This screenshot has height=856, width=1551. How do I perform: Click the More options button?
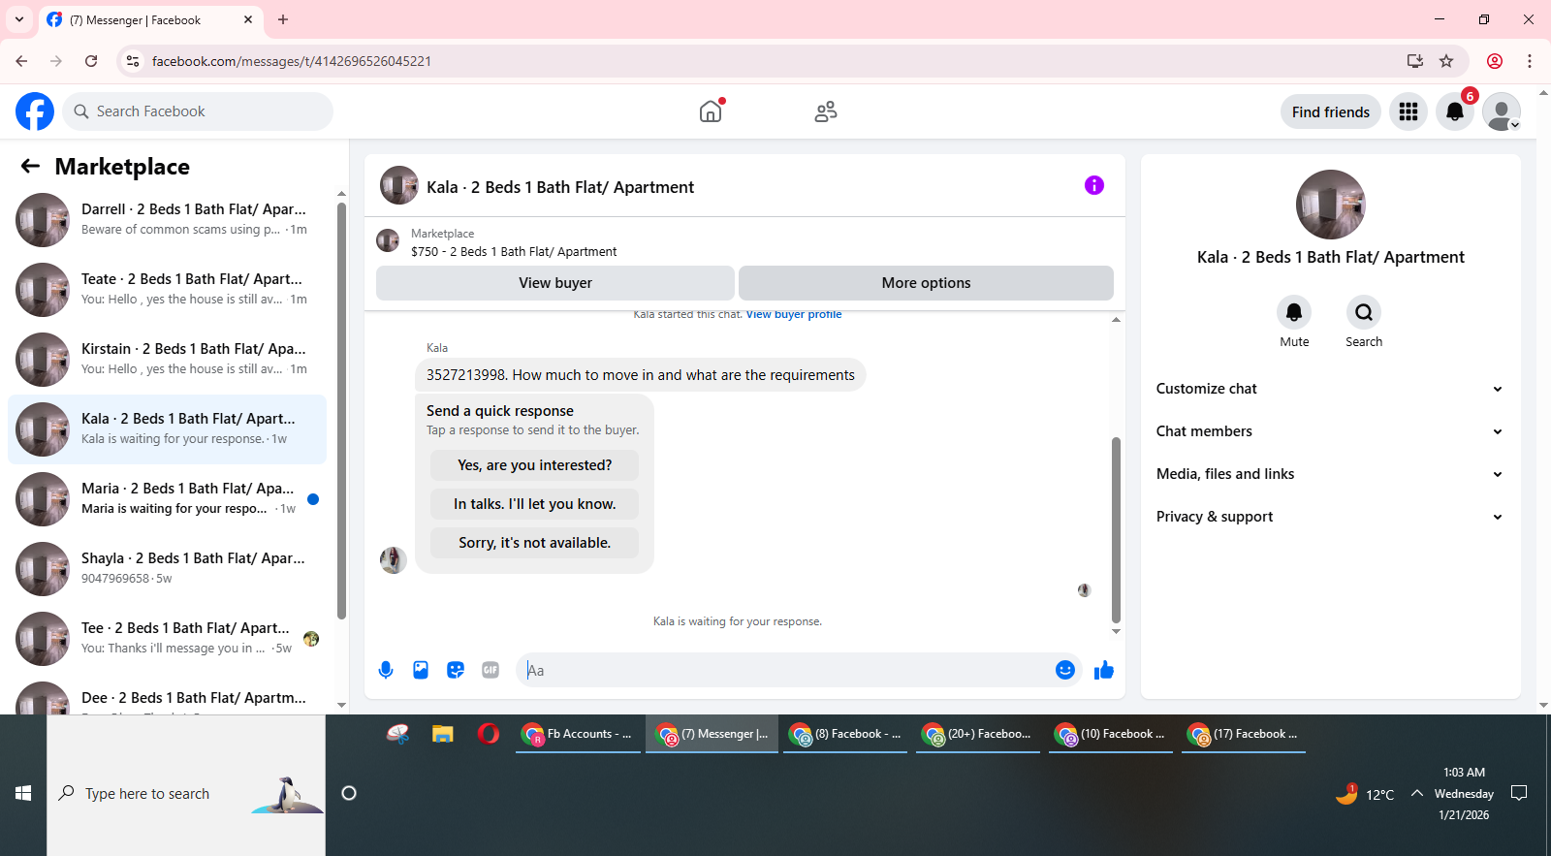click(x=926, y=283)
